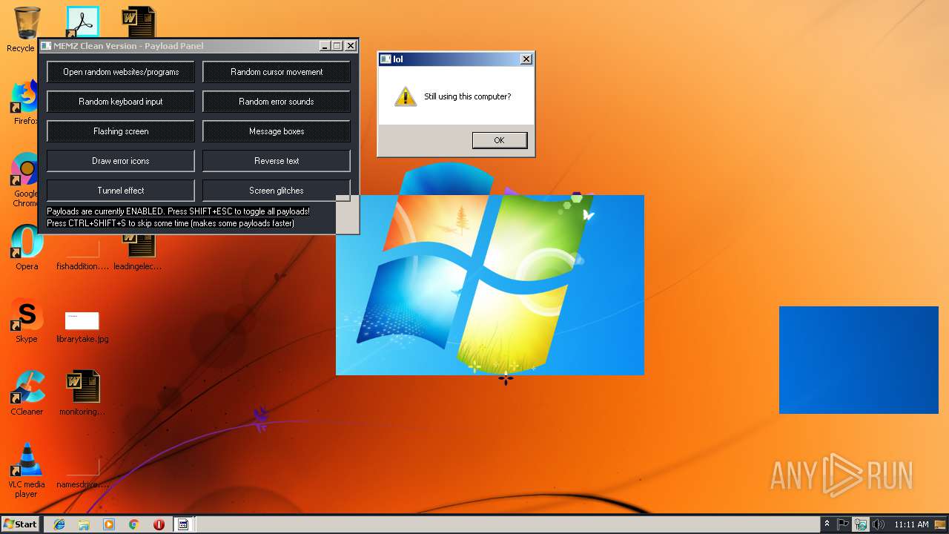Viewport: 949px width, 534px height.
Task: Open Chrome from the taskbar
Action: [x=133, y=524]
